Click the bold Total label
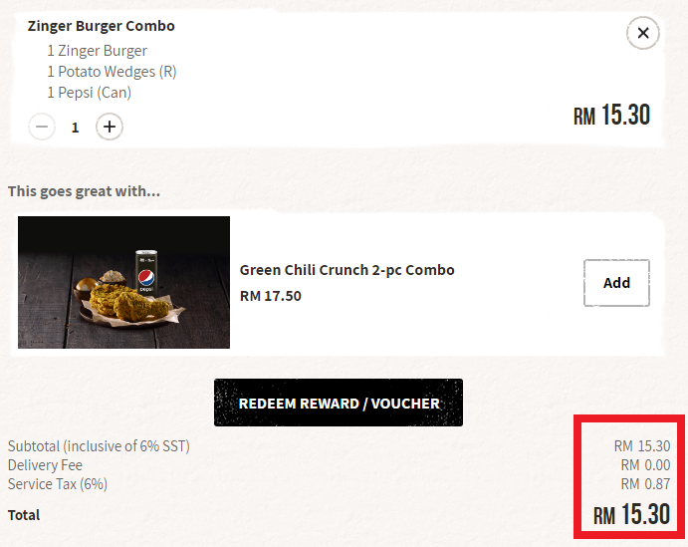Screen dimensions: 688x547 pos(24,515)
